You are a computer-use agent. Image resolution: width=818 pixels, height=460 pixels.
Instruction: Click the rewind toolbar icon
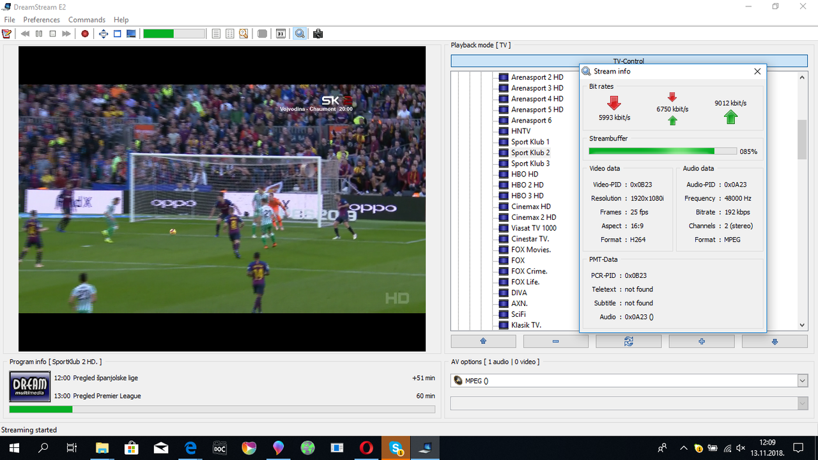(25, 34)
